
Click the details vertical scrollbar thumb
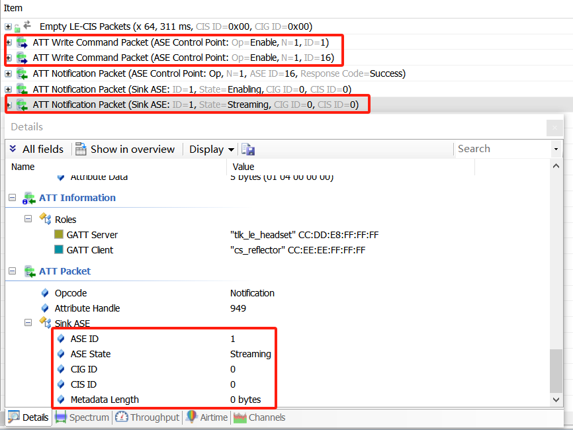pyautogui.click(x=556, y=371)
